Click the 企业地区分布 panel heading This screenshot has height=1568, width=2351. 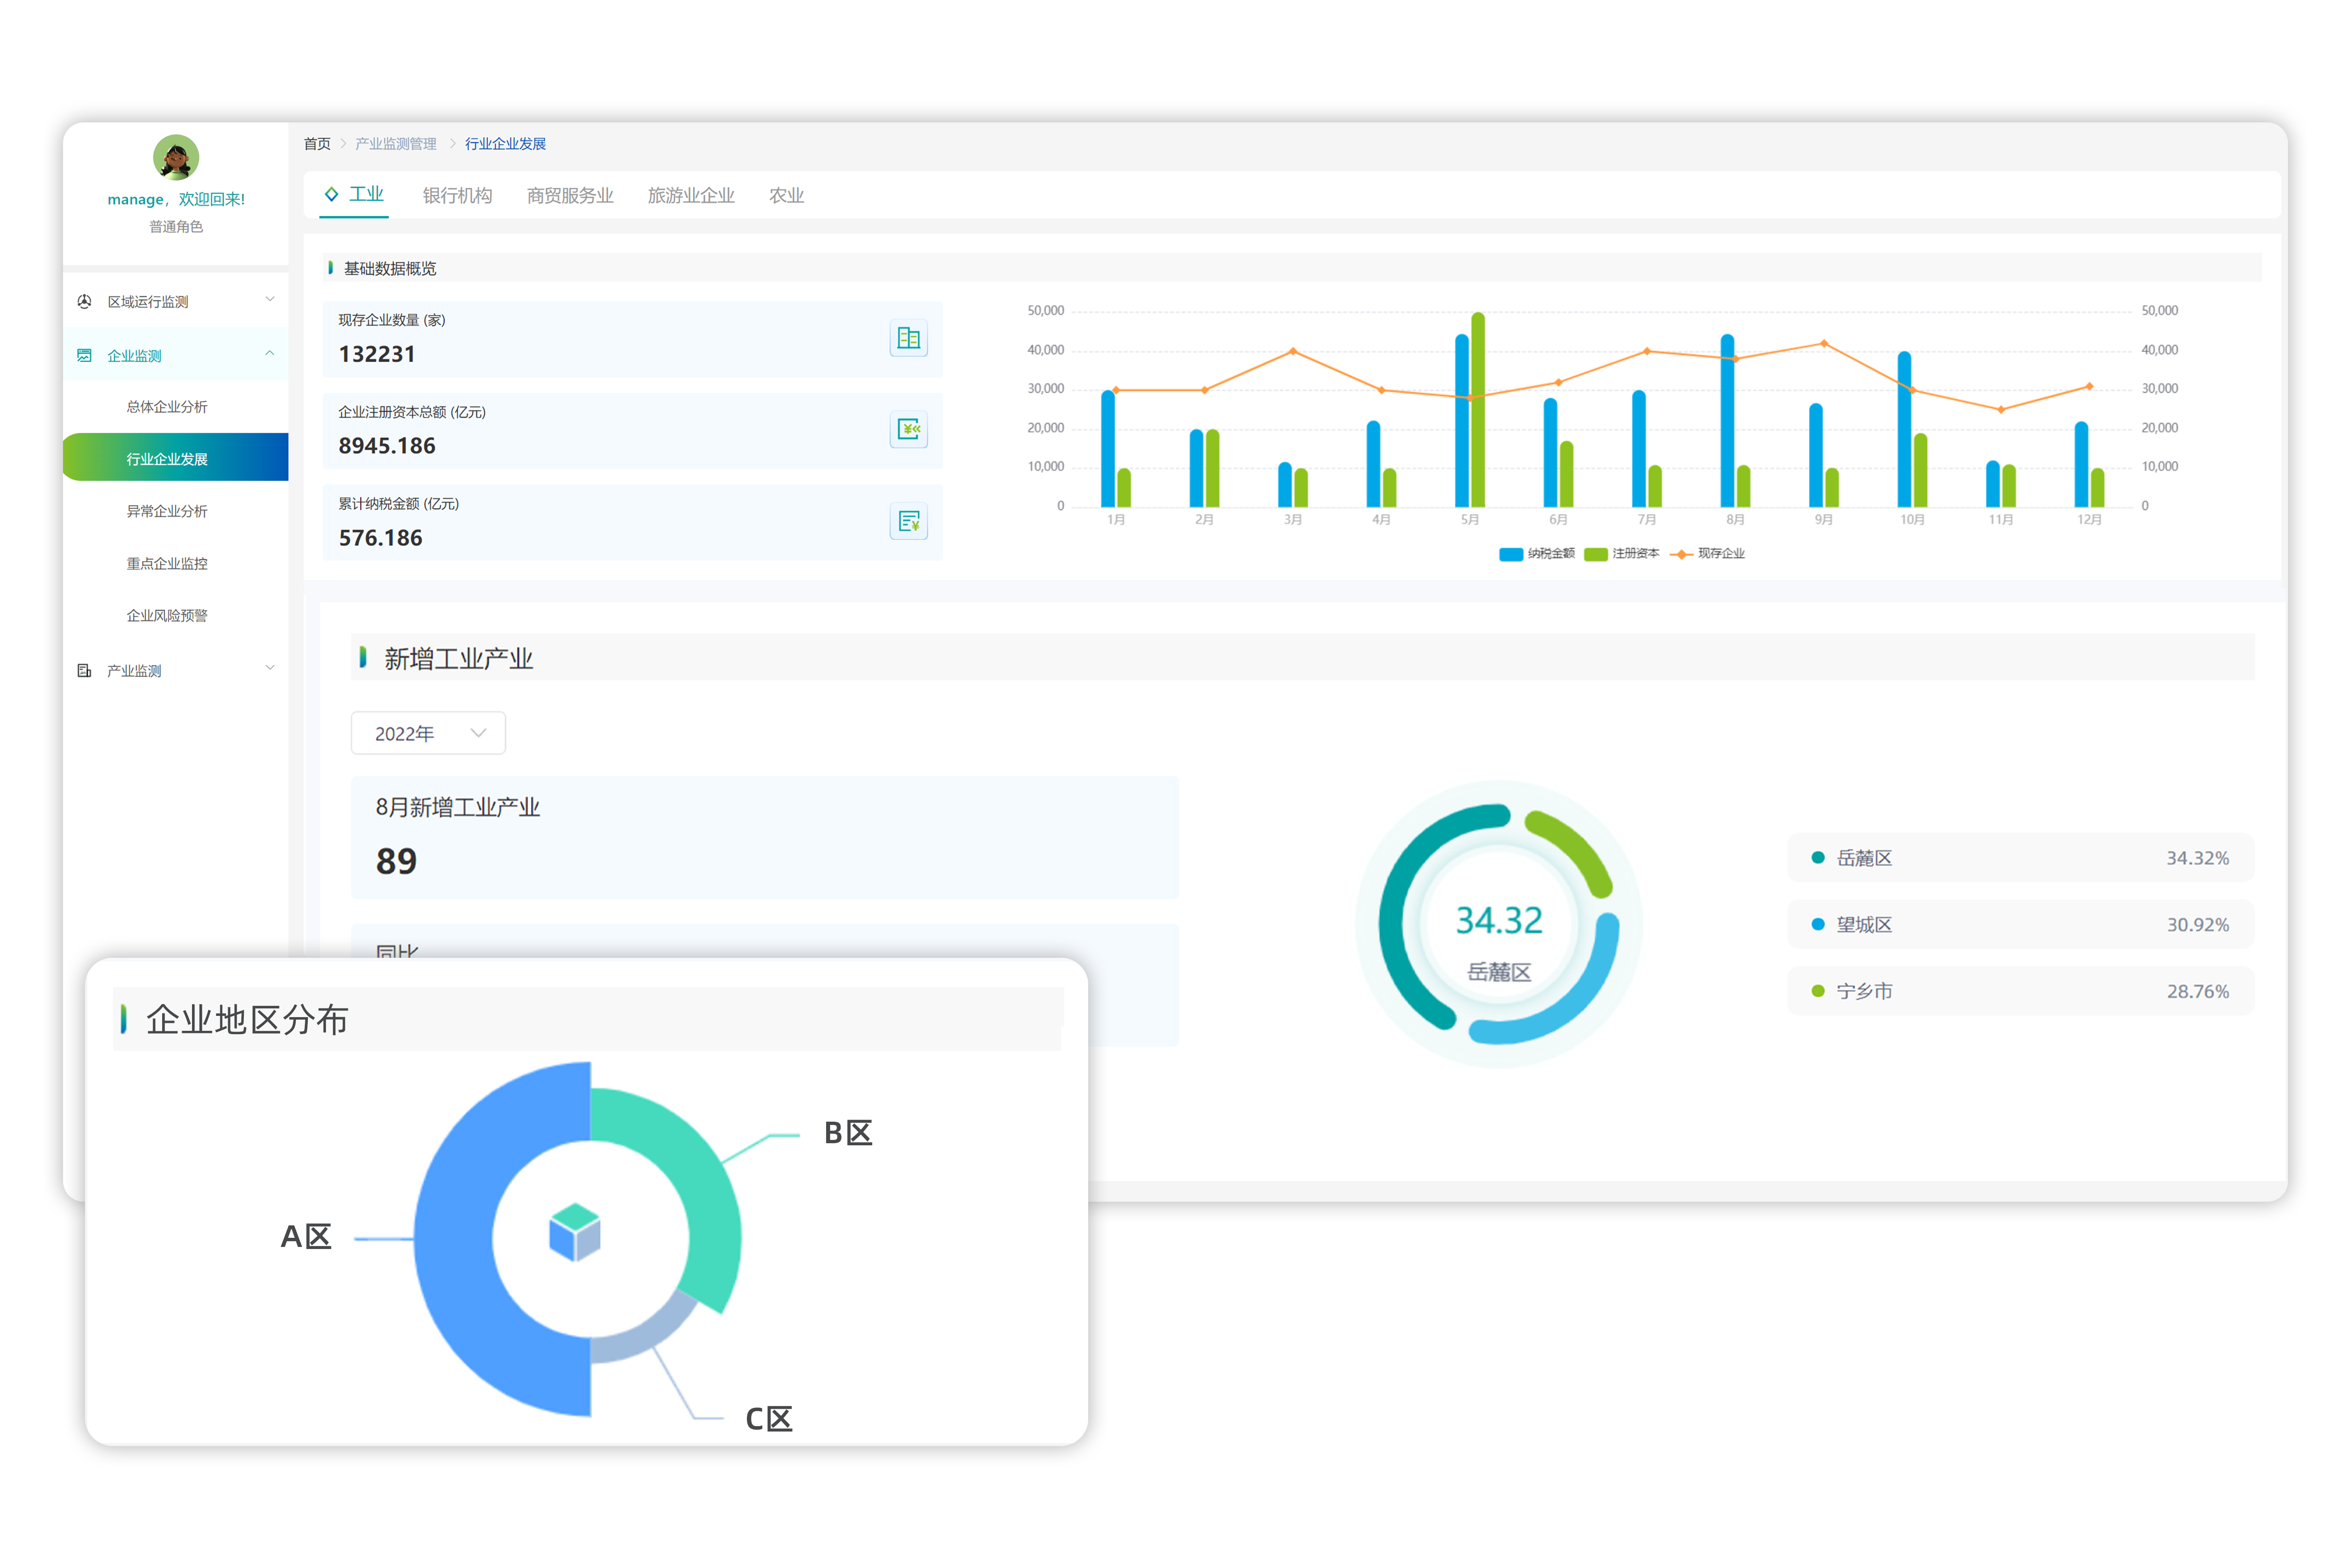coord(247,1019)
